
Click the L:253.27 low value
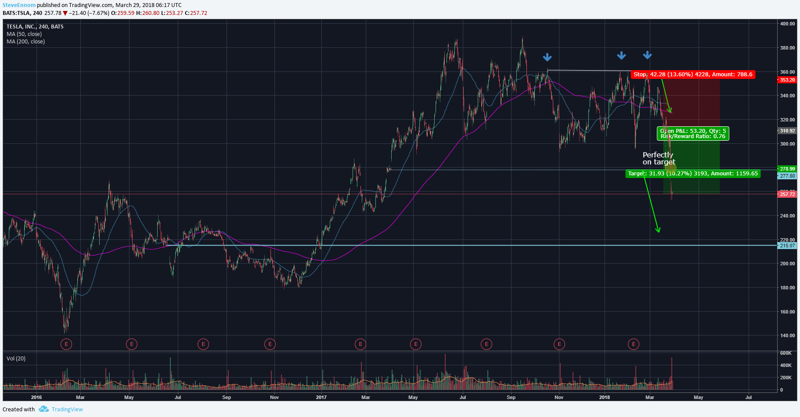point(172,13)
